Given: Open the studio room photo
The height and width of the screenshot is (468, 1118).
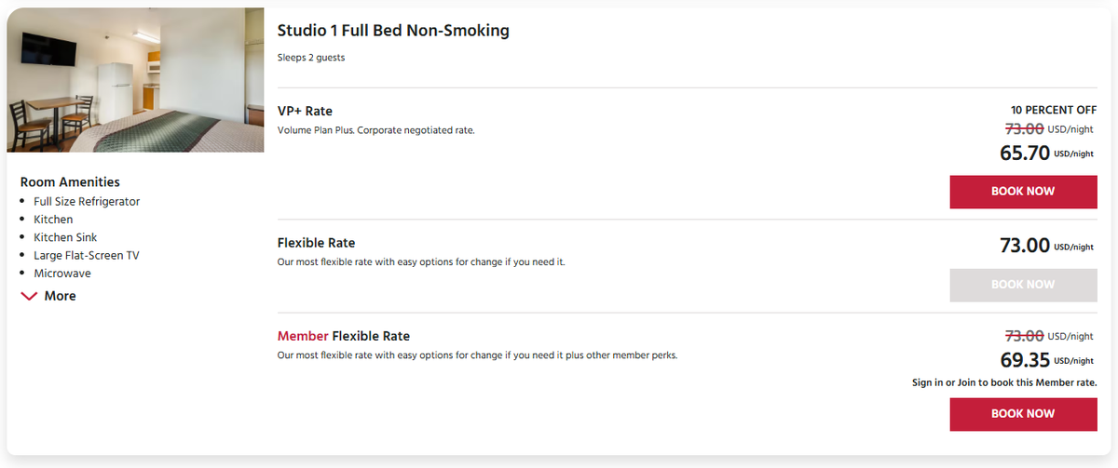Looking at the screenshot, I should tap(135, 80).
